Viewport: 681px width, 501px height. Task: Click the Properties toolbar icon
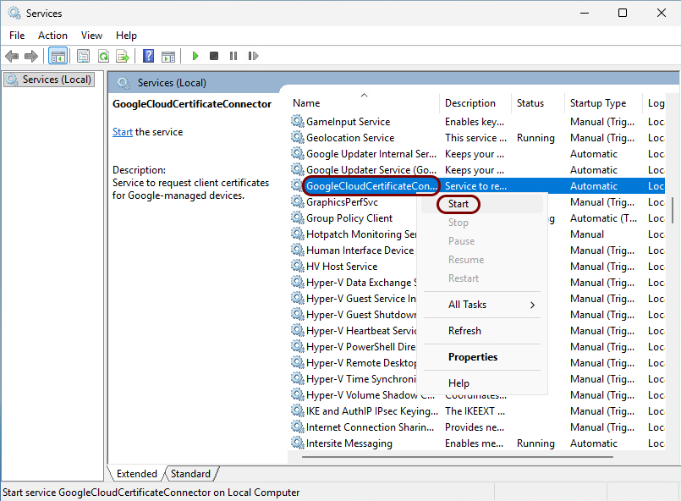coord(83,56)
